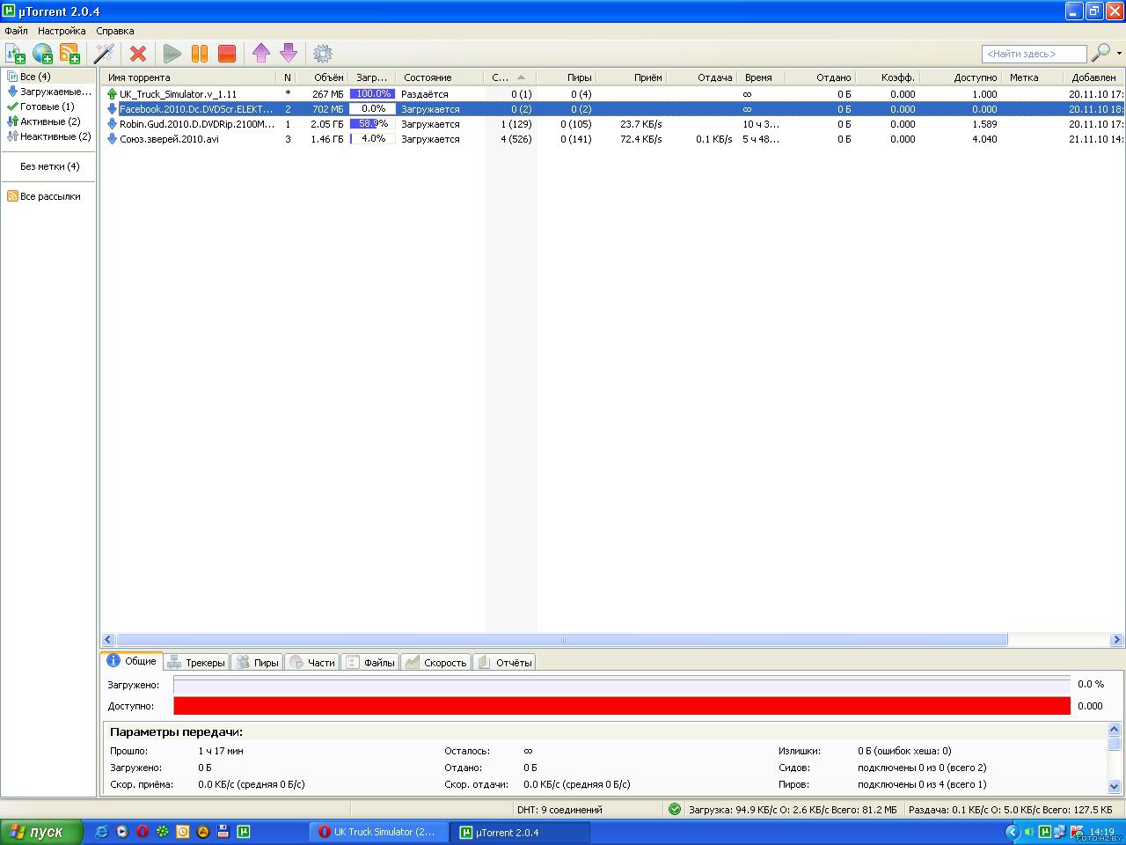Switch to 'UK Truck Simulator' Opera taskbar window
The height and width of the screenshot is (845, 1126).
tap(379, 832)
